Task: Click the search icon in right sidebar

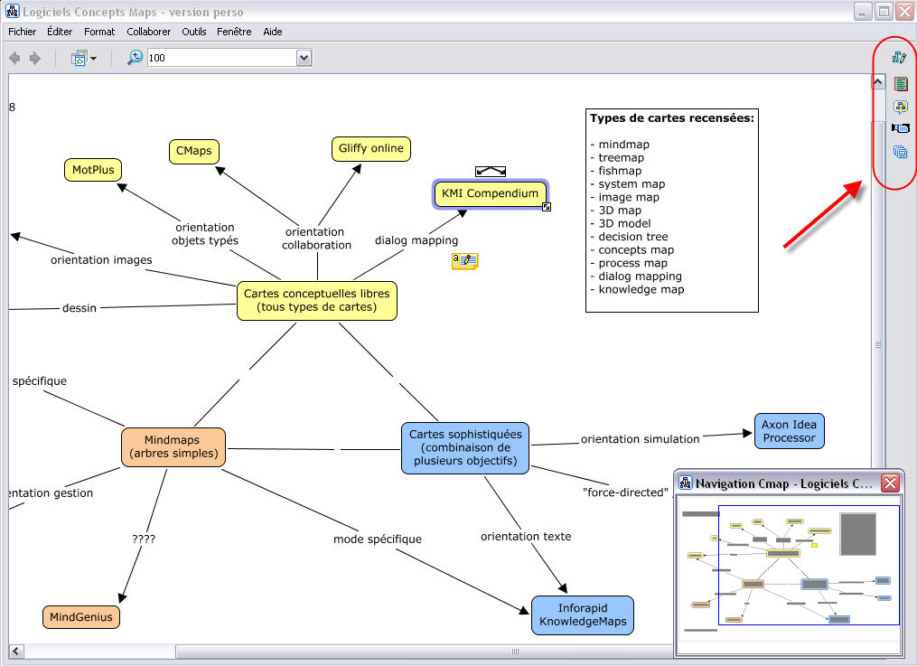Action: point(900,107)
